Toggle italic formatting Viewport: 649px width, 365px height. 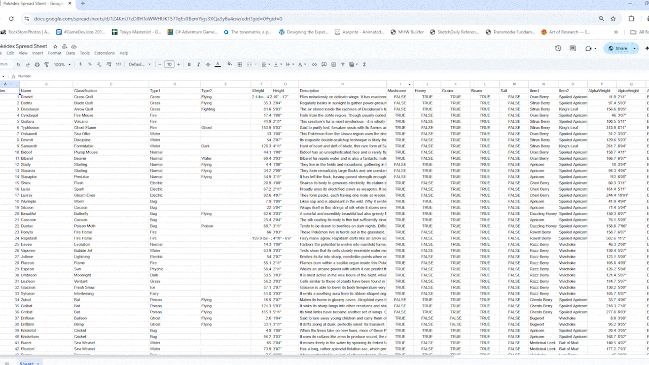[x=198, y=64]
